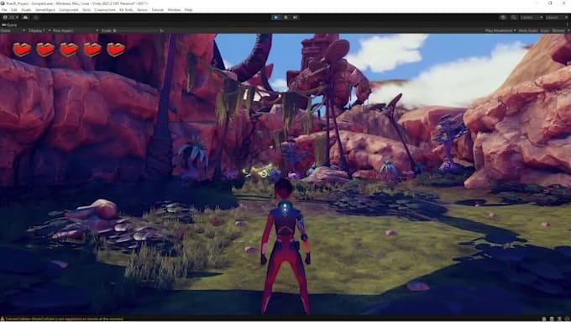Click the console warning icon in status bar
The width and height of the screenshot is (571, 322).
[x=3, y=319]
